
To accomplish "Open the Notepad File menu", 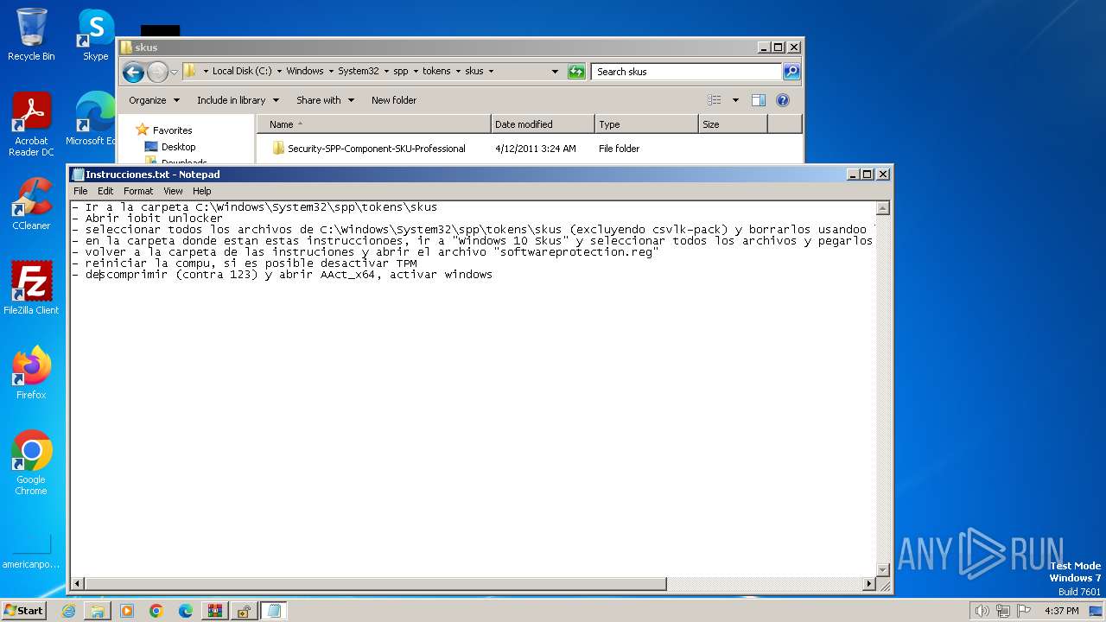I will (x=80, y=191).
